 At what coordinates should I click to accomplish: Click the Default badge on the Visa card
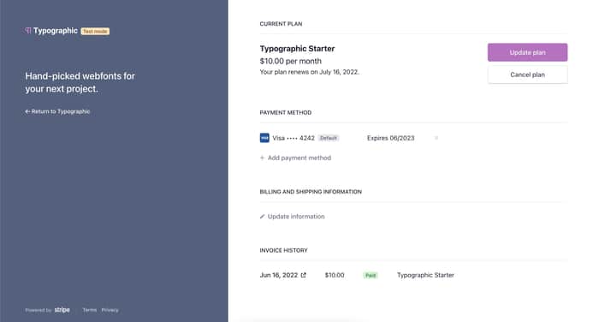click(x=328, y=138)
